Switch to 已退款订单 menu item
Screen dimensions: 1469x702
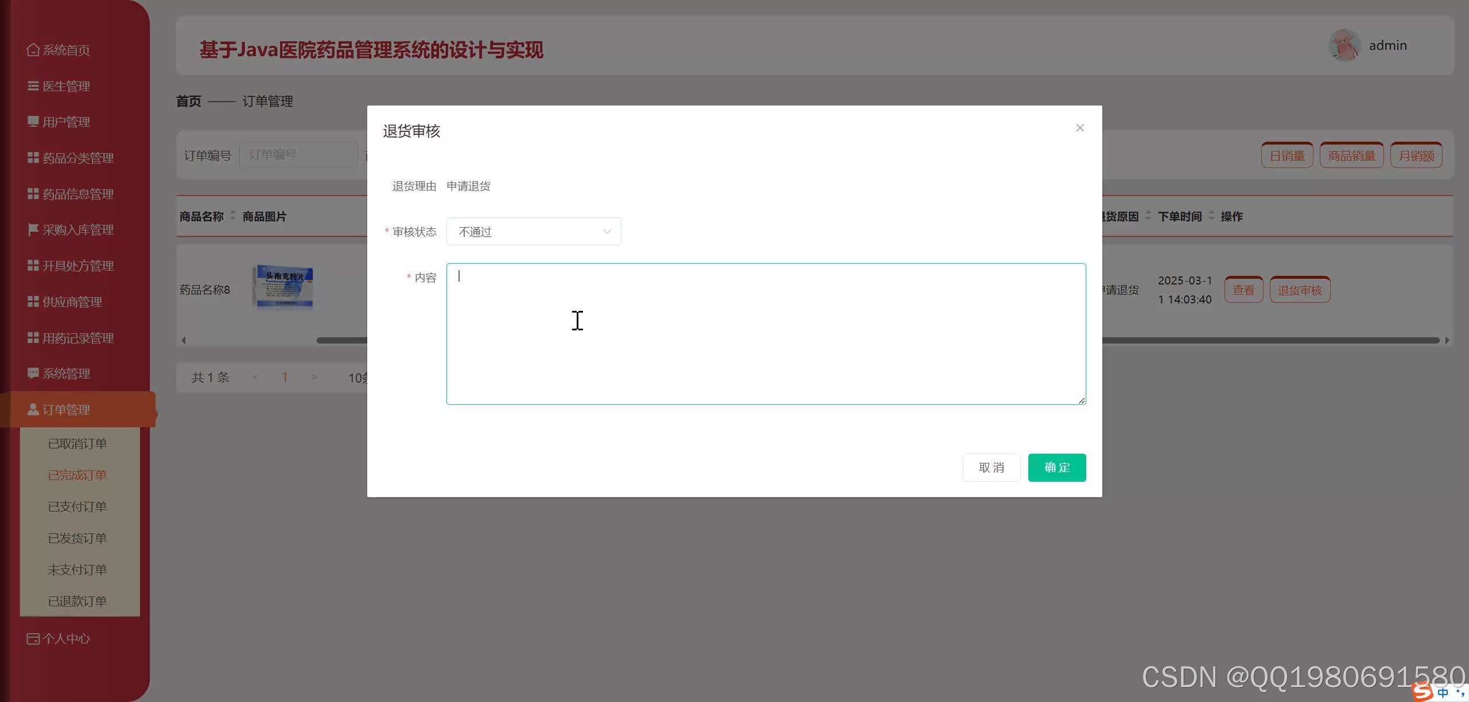(x=77, y=601)
